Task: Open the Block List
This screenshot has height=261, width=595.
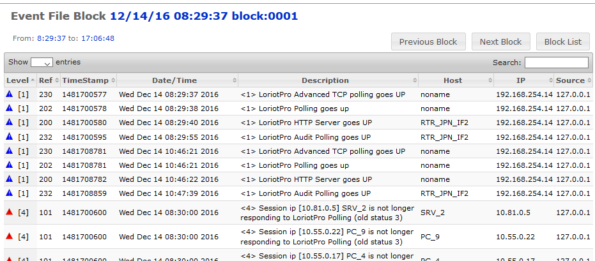Action: click(x=562, y=42)
